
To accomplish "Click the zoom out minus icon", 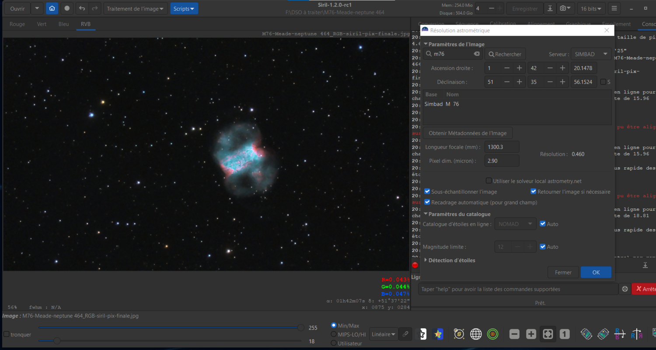I will [x=514, y=334].
